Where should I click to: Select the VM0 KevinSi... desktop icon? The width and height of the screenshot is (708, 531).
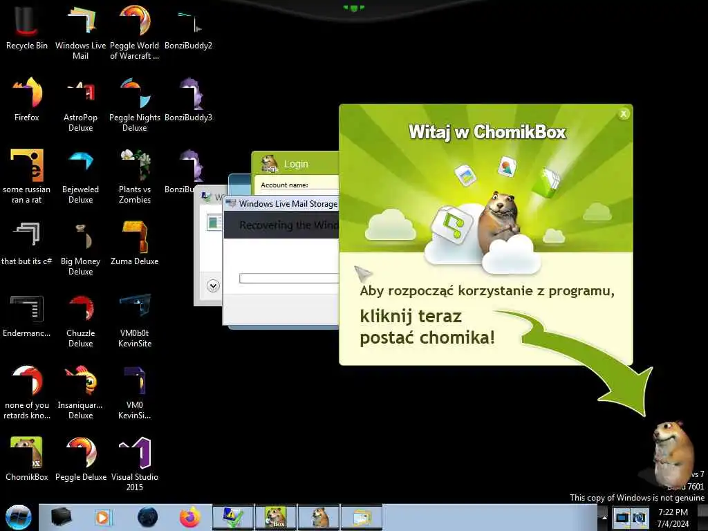(134, 392)
